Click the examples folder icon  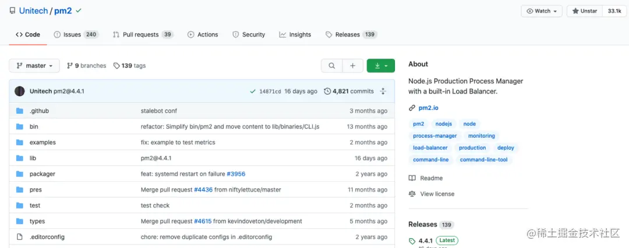[20, 142]
